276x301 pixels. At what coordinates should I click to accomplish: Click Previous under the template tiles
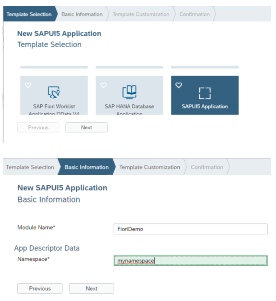[x=38, y=127]
